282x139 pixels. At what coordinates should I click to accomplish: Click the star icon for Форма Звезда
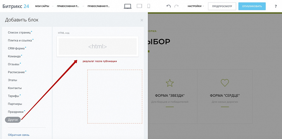point(170,83)
